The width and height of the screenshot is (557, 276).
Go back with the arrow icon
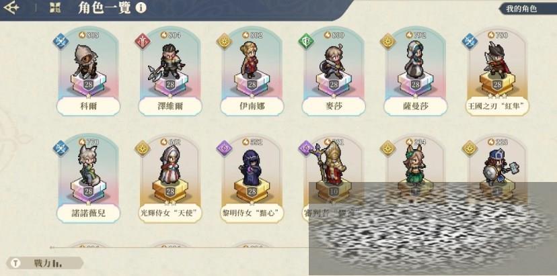coord(11,8)
